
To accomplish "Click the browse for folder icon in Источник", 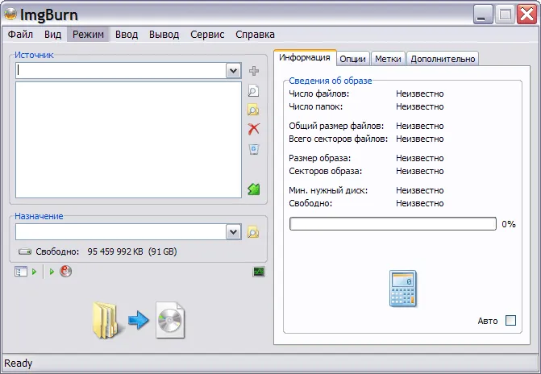I will point(253,110).
